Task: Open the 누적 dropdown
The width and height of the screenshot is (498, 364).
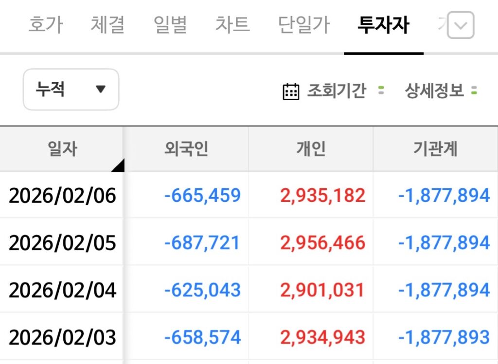Action: (x=71, y=90)
